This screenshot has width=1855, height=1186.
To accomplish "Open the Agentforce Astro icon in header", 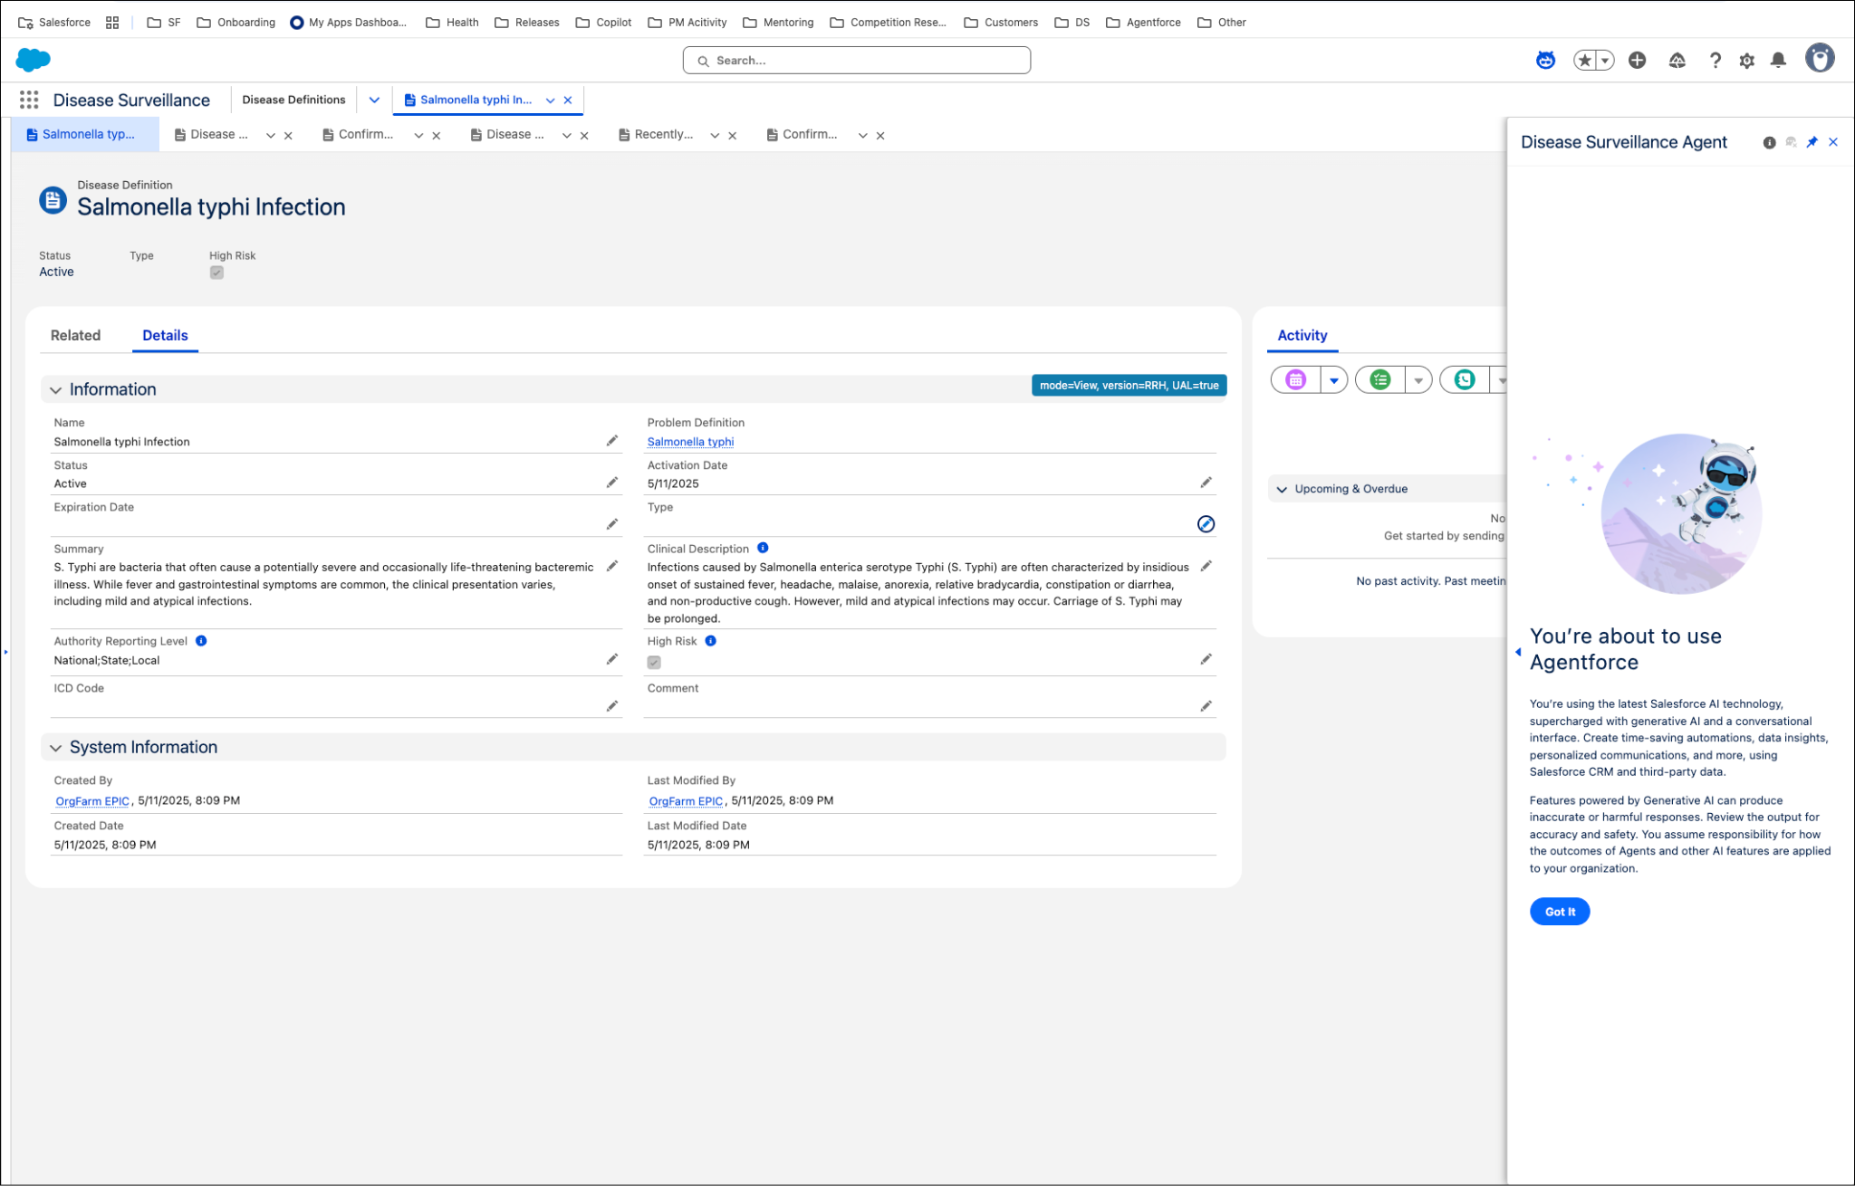I will (1545, 61).
